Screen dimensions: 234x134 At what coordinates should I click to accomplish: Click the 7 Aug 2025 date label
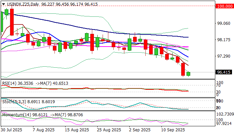(43, 130)
